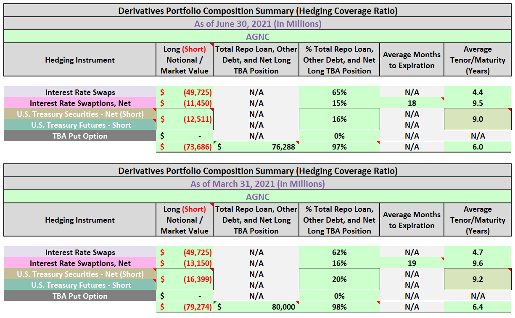Image resolution: width=515 pixels, height=318 pixels.
Task: Select average months cell showing 19
Action: click(412, 263)
